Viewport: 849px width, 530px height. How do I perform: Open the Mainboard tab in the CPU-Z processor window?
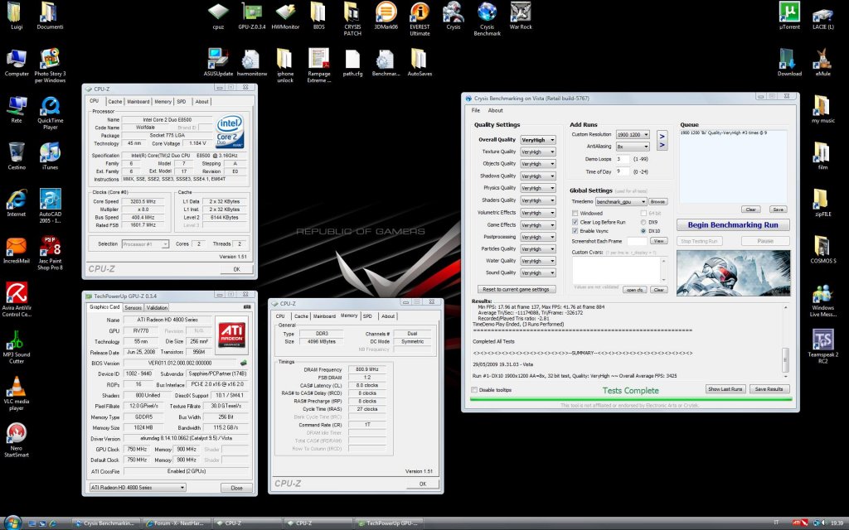coord(138,102)
